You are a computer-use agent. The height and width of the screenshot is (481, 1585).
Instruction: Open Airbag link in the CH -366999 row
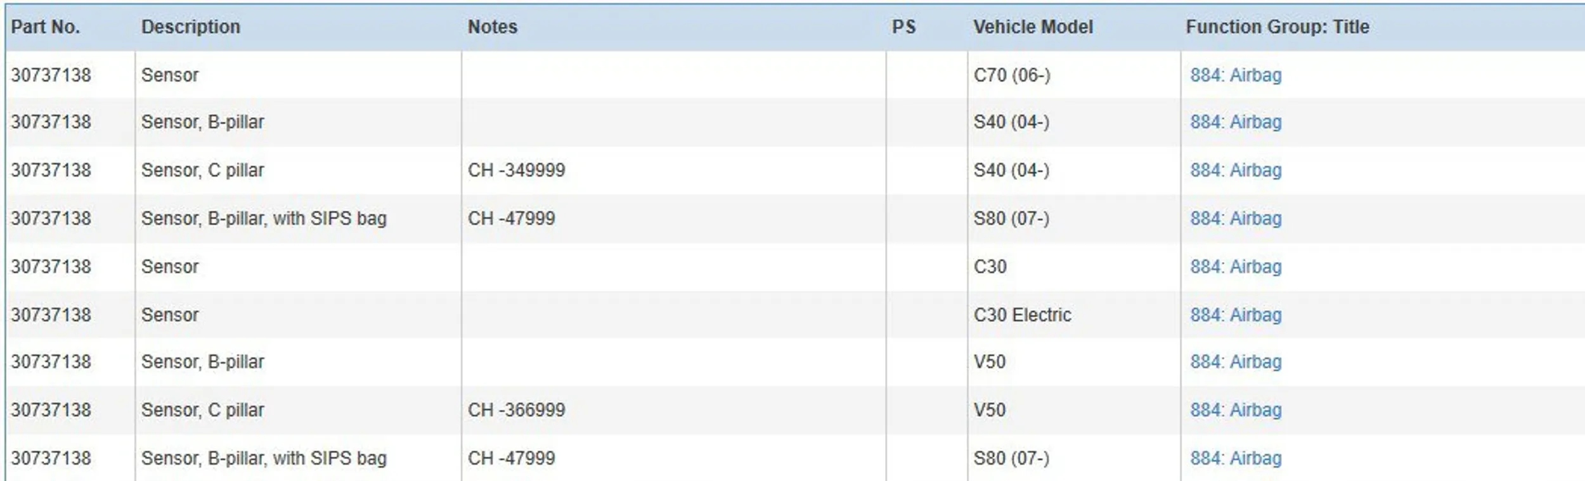pos(1235,410)
